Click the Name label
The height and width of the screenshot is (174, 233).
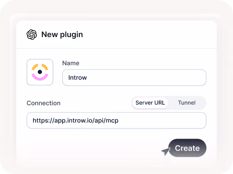pyautogui.click(x=71, y=63)
